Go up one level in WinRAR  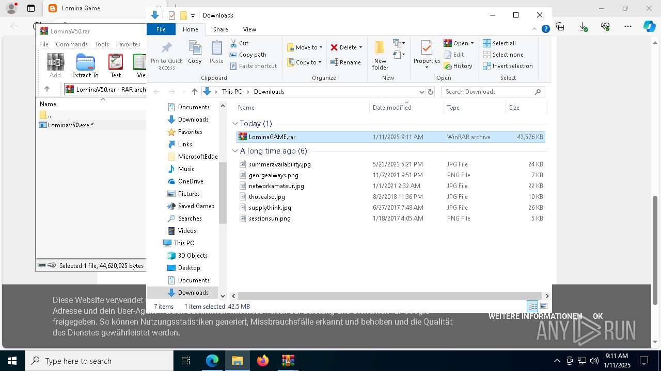point(47,89)
